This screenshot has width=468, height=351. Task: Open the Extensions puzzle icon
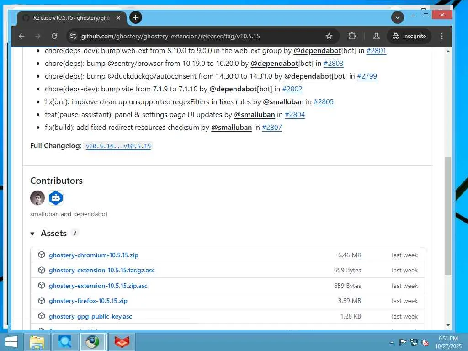(x=352, y=36)
